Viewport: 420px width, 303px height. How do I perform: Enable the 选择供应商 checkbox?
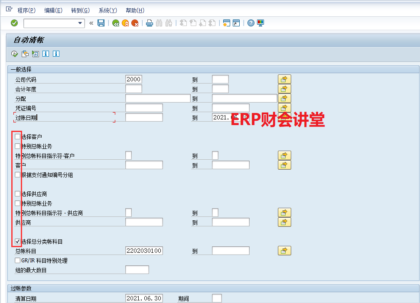[18, 194]
